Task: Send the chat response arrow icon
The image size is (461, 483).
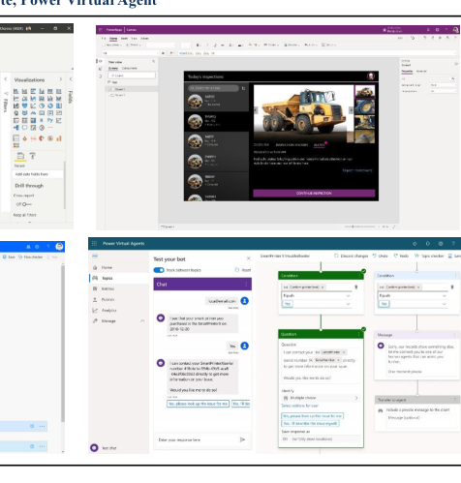Action: coord(242,439)
